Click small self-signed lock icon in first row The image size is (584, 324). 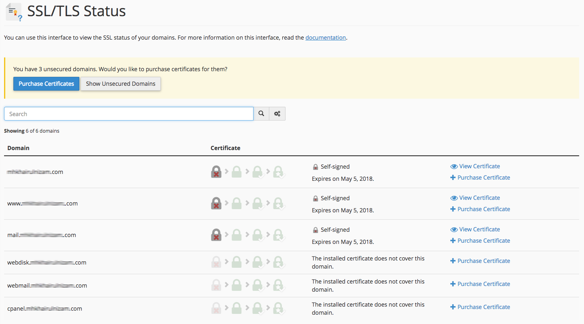pyautogui.click(x=315, y=167)
